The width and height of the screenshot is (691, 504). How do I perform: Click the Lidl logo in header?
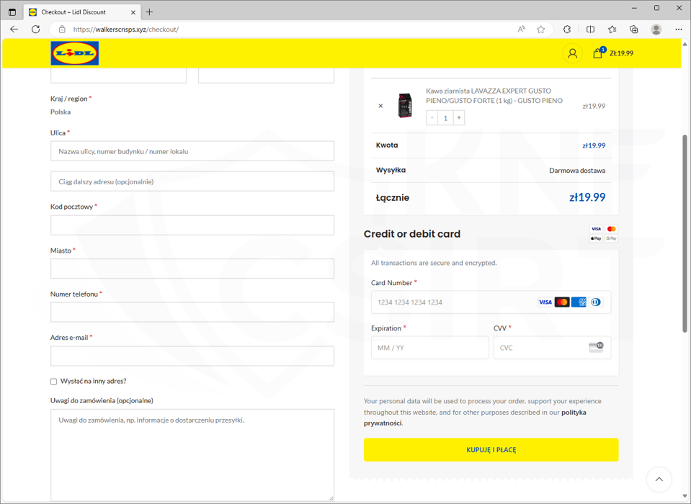click(x=75, y=53)
